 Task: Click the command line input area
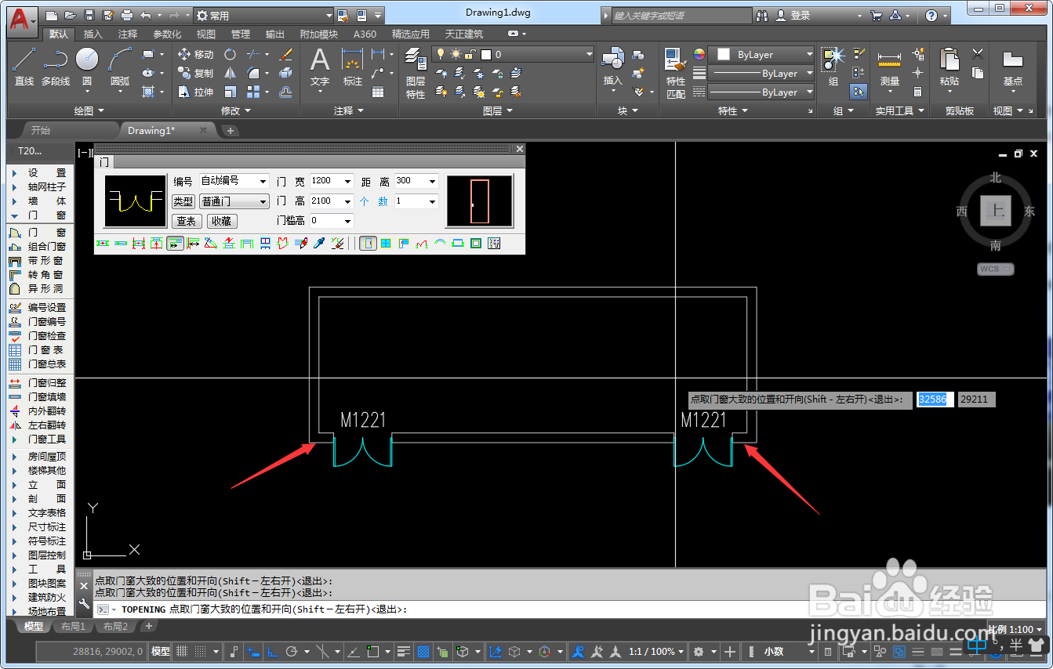[x=569, y=609]
